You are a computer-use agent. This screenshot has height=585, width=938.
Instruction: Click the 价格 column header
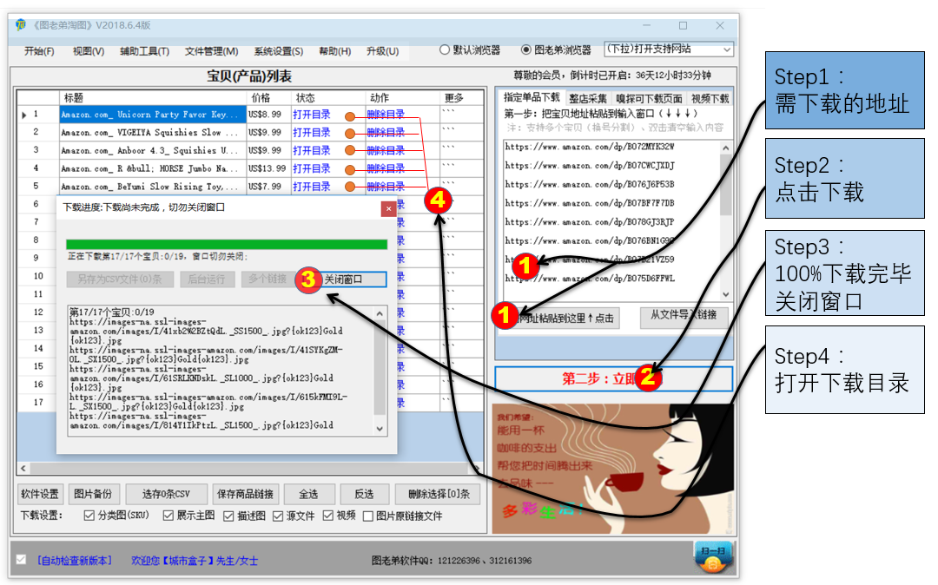[269, 97]
